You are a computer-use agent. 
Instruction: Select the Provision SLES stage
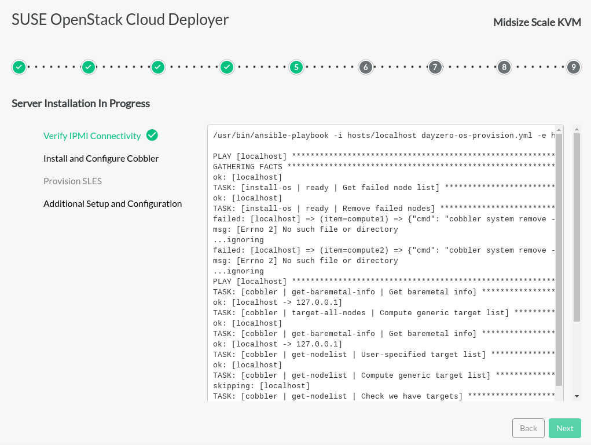pos(72,181)
